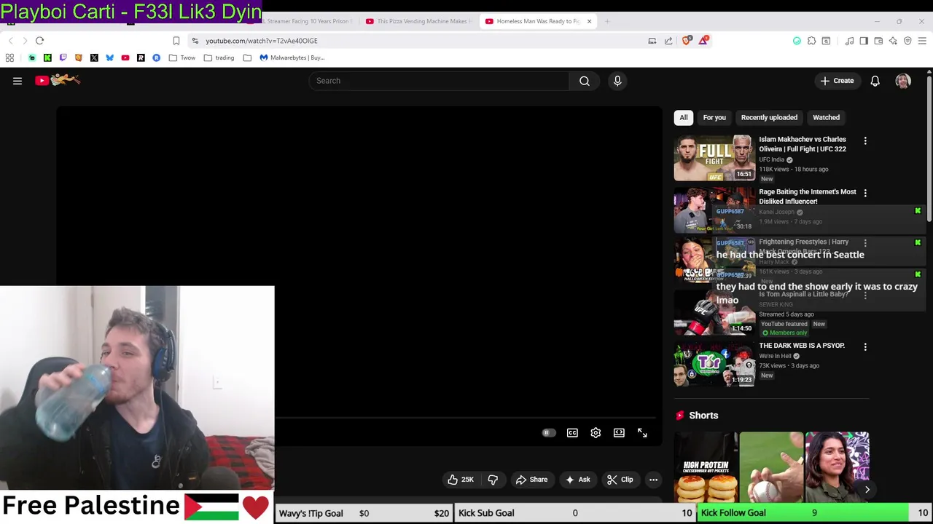Screen dimensions: 933x524
Task: Toggle the autoplay switch in player
Action: click(549, 432)
